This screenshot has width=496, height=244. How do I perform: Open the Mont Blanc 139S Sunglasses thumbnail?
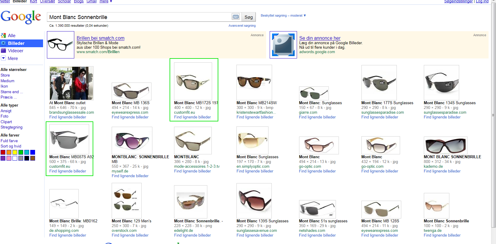254,201
